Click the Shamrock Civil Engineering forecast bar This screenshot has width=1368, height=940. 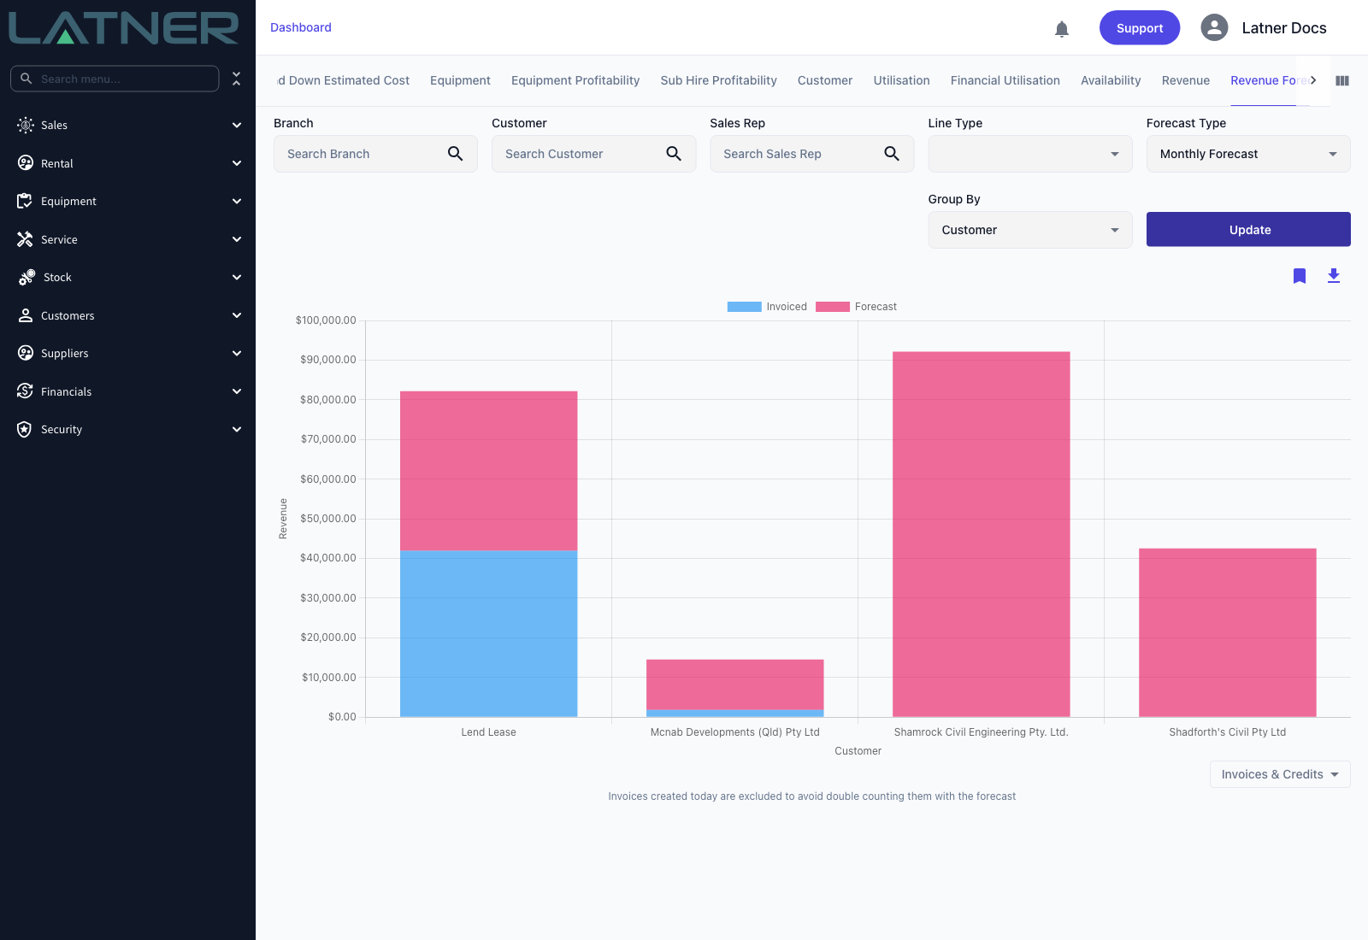coord(982,534)
